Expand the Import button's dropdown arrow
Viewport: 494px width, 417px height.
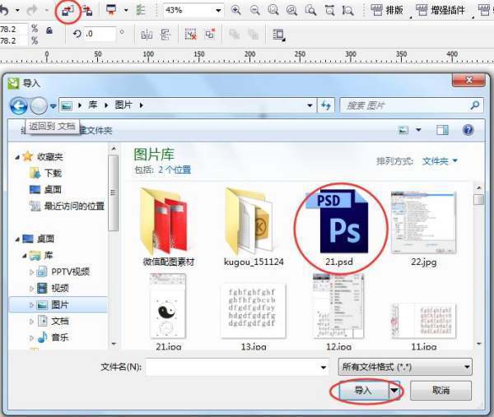tap(395, 391)
